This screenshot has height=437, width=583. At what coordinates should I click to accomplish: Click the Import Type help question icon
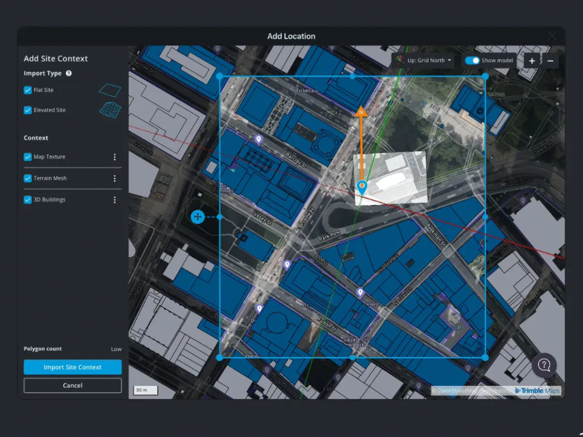[x=69, y=73]
